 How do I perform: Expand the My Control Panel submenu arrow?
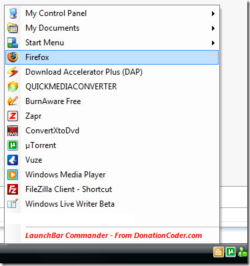213,13
